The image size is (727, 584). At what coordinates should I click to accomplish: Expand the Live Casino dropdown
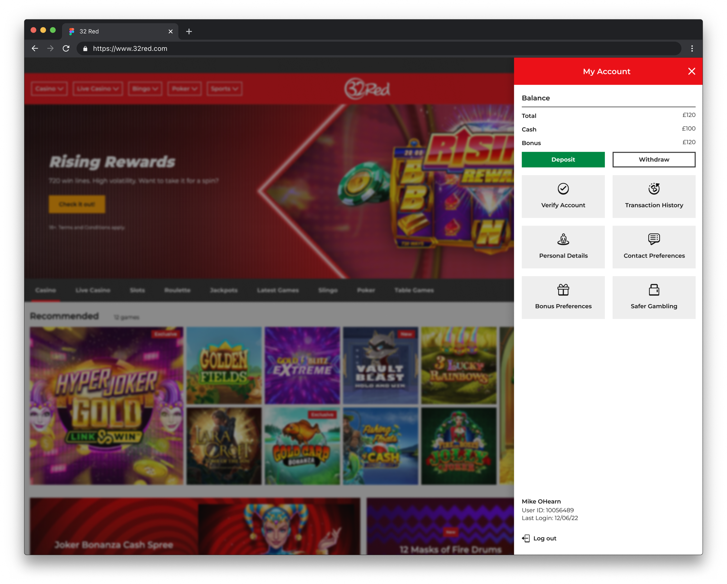(97, 89)
